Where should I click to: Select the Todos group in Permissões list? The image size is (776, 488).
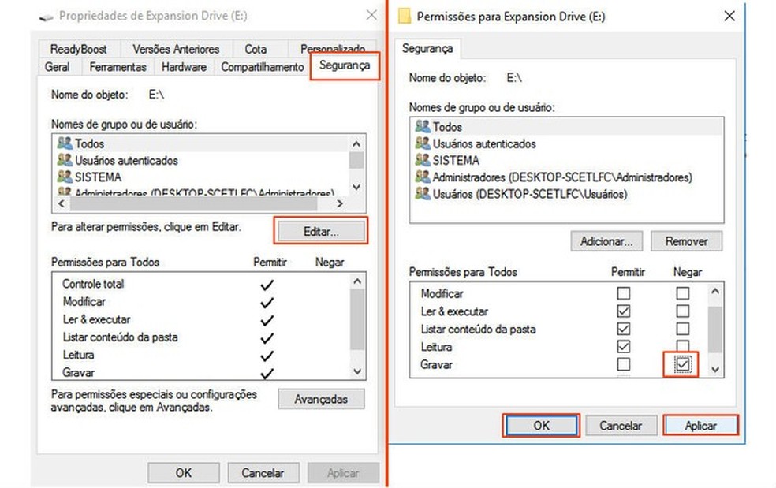click(x=446, y=126)
